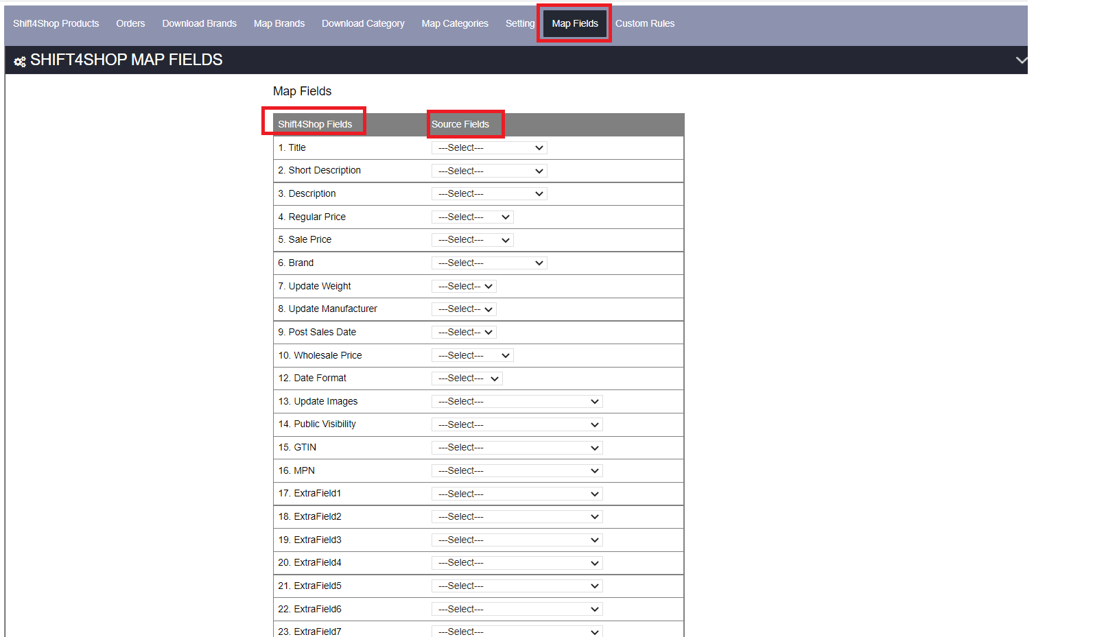
Task: Click the '4. Regular Price' label
Action: pos(312,217)
